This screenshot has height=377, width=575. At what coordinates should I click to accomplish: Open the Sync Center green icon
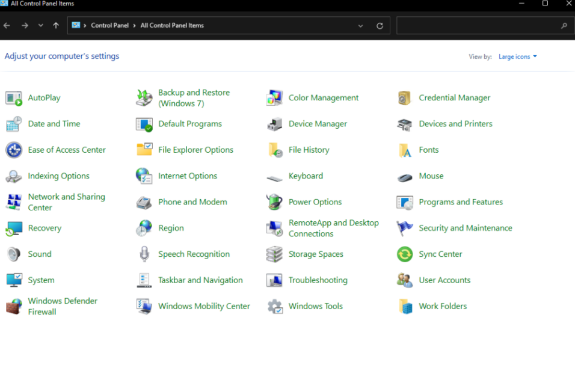[x=405, y=254]
